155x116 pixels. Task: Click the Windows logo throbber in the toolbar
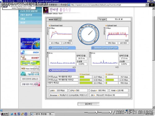click(x=152, y=5)
